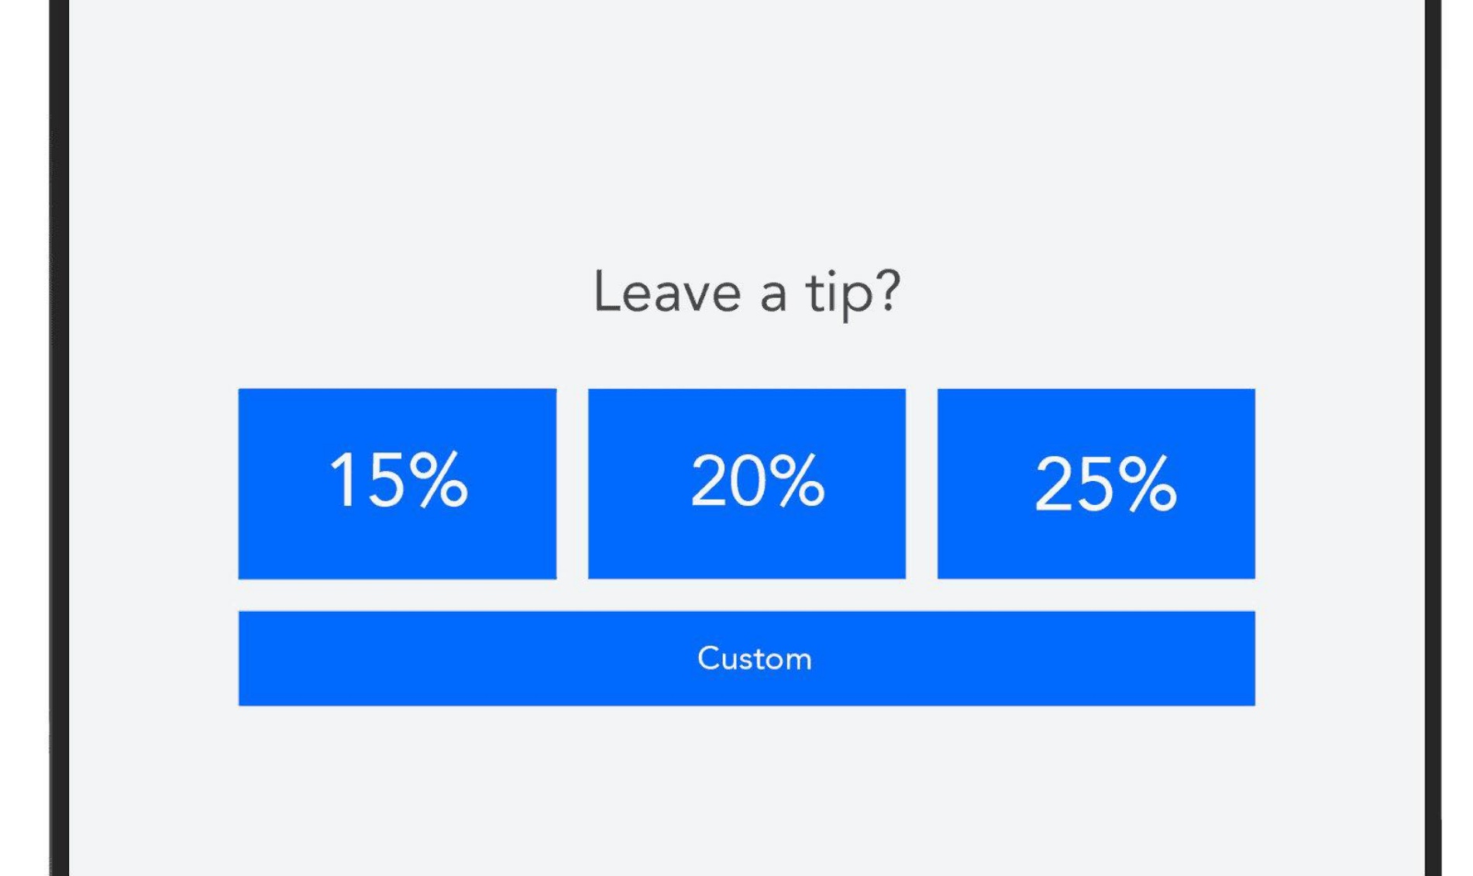Pick the lowest tip percentage, 15%

tap(397, 483)
